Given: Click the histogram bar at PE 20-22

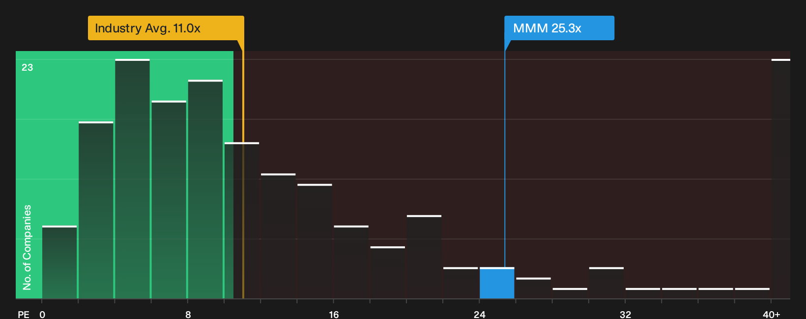Looking at the screenshot, I should [x=424, y=257].
